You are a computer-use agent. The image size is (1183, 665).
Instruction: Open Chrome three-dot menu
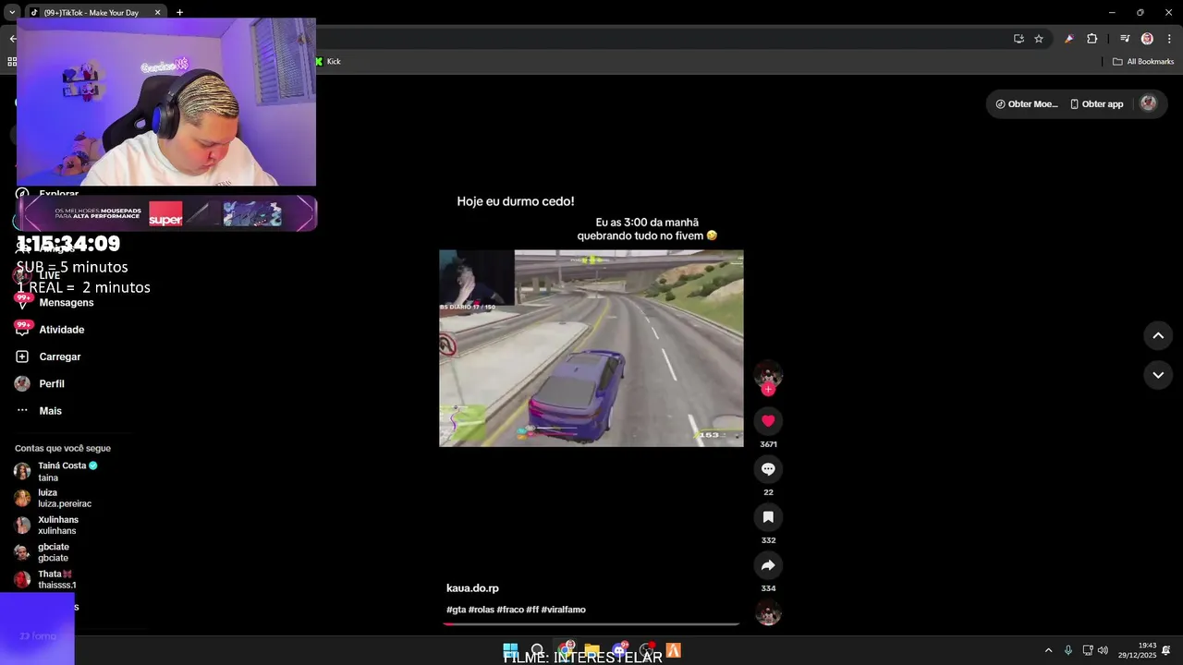click(x=1169, y=39)
